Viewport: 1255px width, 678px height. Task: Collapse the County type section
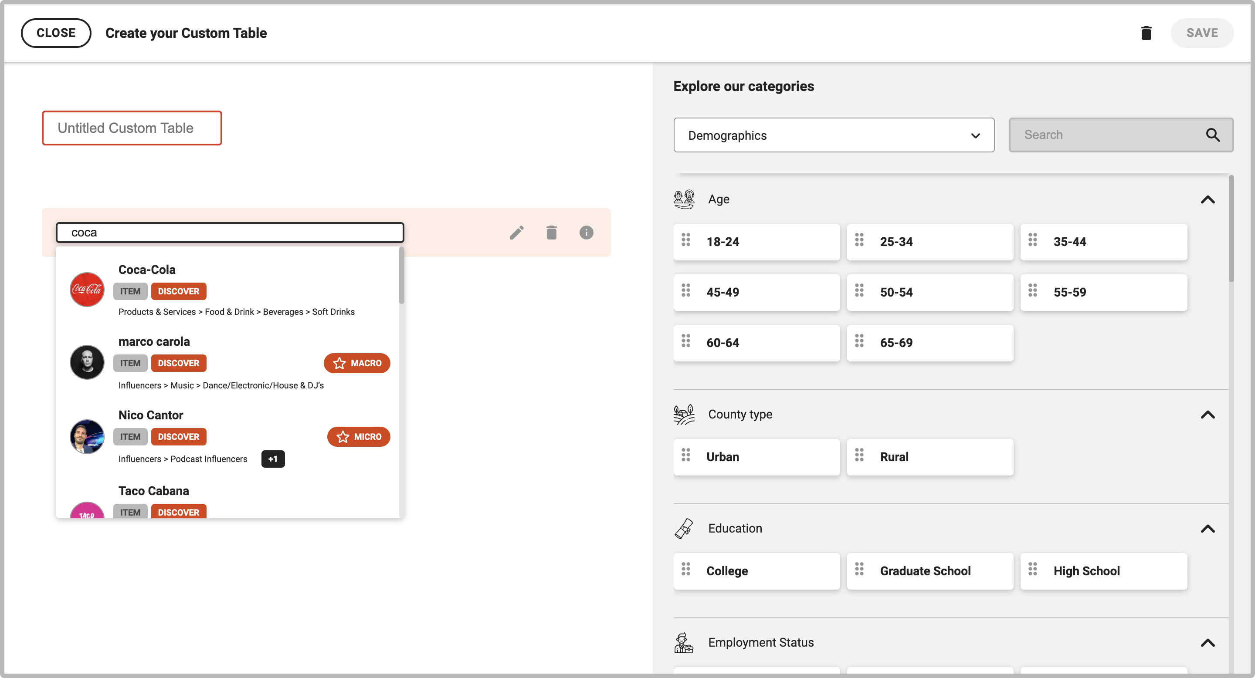click(x=1207, y=415)
